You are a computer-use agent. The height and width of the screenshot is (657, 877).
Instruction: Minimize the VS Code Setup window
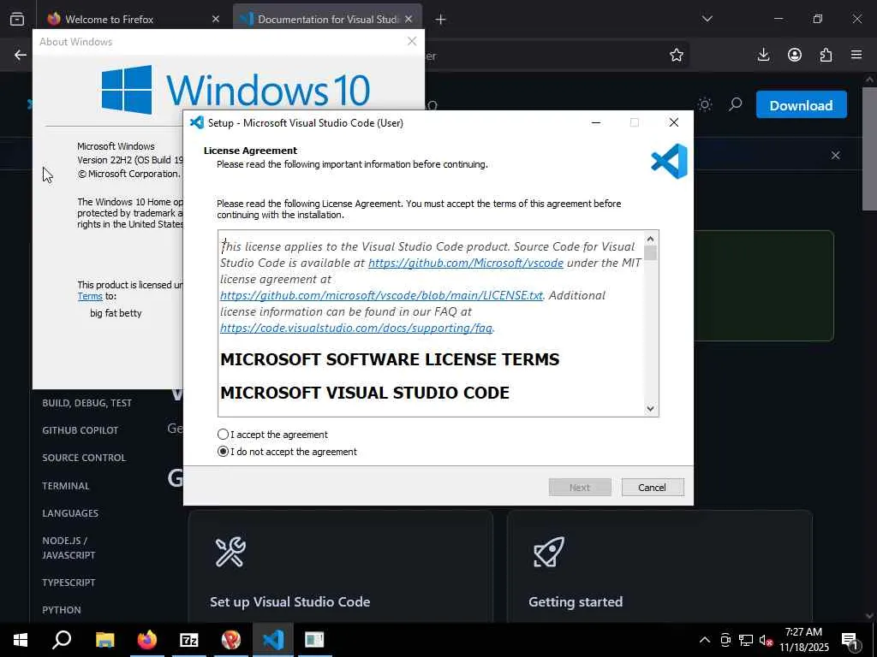point(596,123)
